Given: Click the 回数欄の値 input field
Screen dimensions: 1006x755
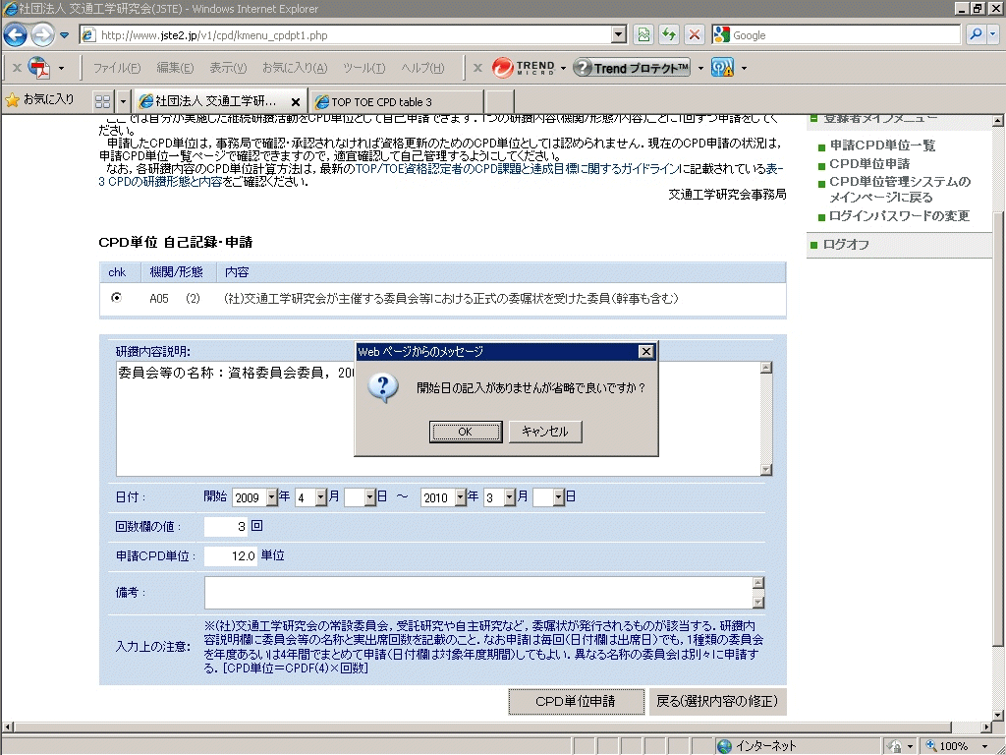Looking at the screenshot, I should click(x=226, y=527).
